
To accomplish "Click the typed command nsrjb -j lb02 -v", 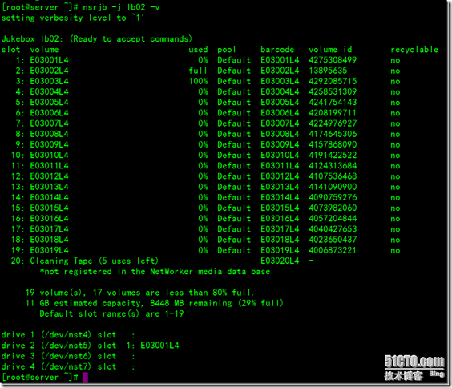I will click(x=121, y=7).
